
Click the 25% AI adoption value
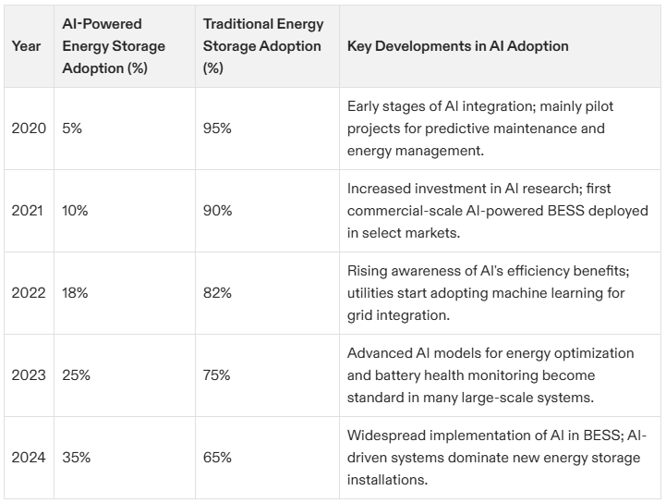coord(76,375)
